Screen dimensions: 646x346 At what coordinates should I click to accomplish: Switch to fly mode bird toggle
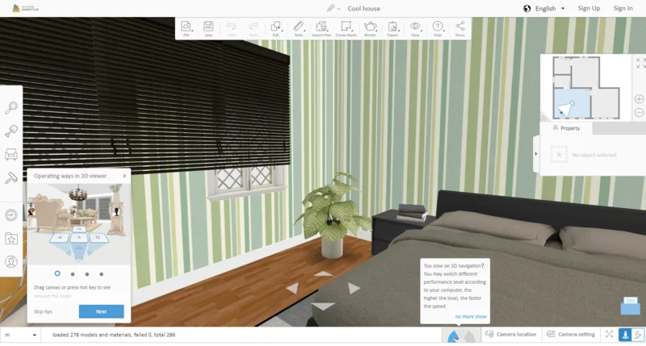click(x=638, y=335)
